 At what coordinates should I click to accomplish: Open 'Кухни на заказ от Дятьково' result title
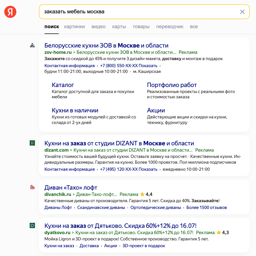(120, 226)
